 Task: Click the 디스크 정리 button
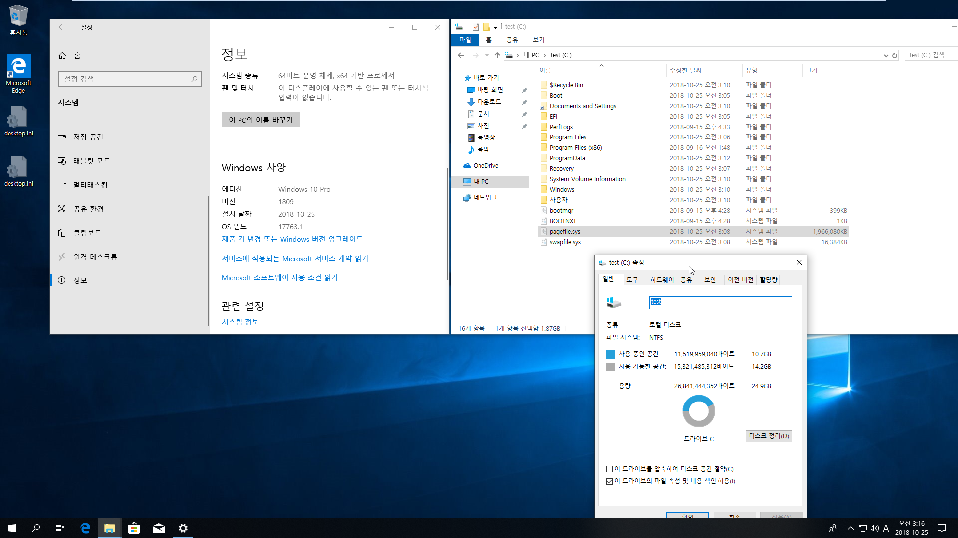768,435
